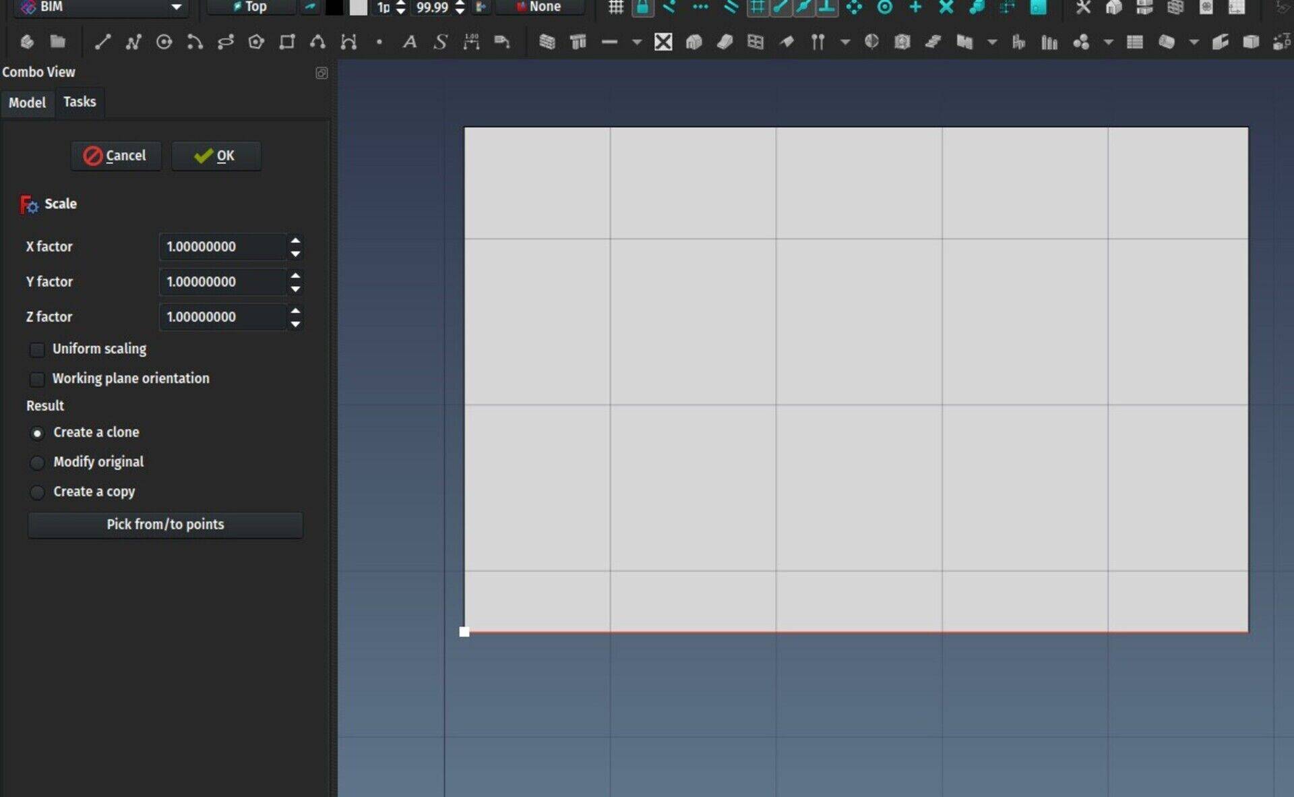The image size is (1294, 797).
Task: Open the light gray face color swatch
Action: (359, 7)
